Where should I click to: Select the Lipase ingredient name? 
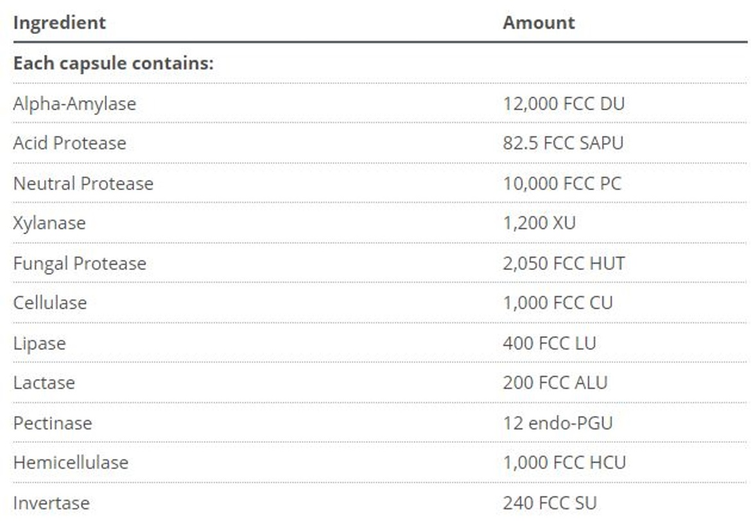coord(39,343)
